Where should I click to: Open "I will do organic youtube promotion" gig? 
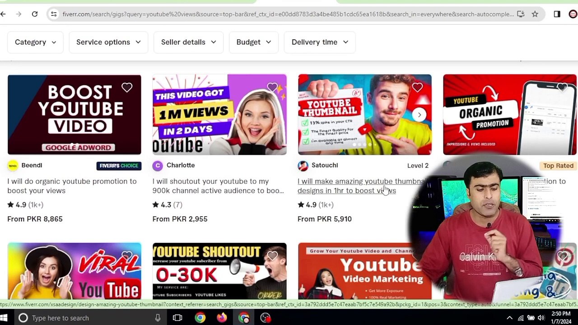point(72,186)
